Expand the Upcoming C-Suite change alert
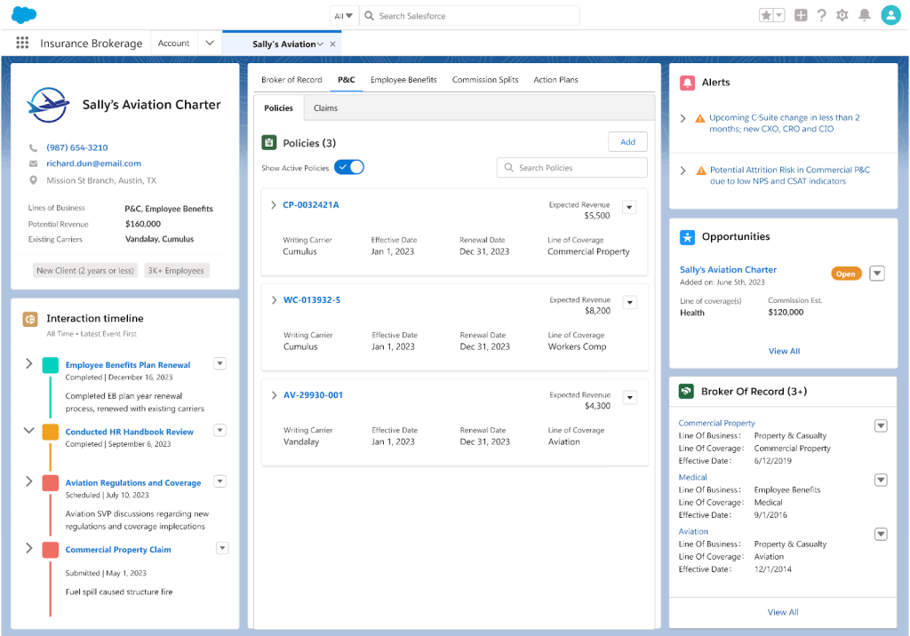910x636 pixels. pos(682,118)
